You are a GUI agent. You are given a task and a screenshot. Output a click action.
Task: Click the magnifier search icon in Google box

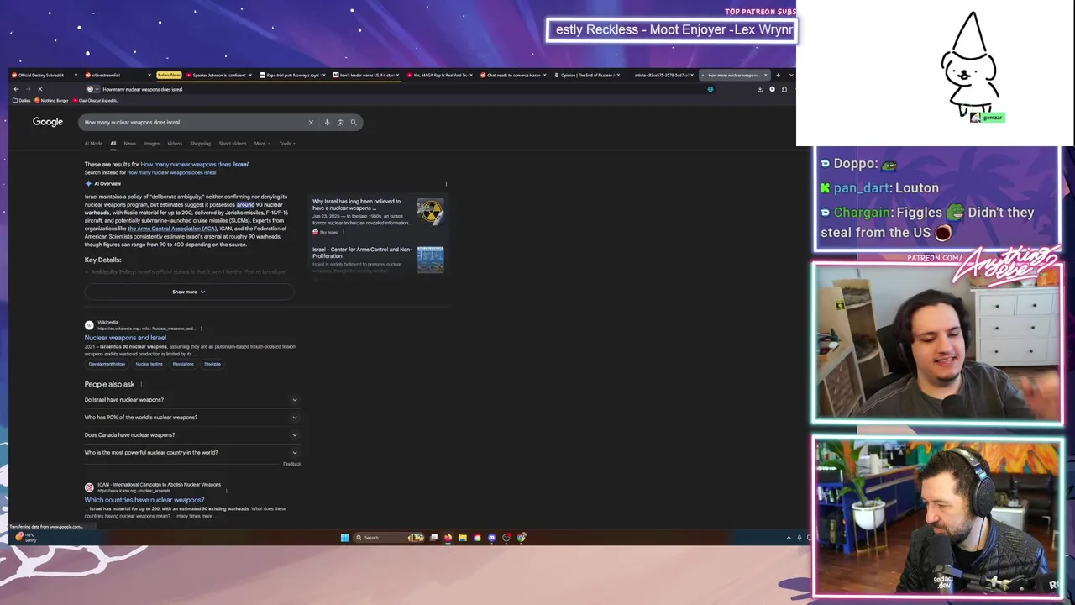click(354, 123)
